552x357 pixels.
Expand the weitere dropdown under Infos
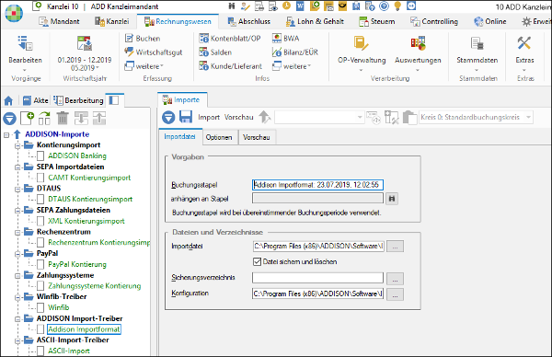292,66
